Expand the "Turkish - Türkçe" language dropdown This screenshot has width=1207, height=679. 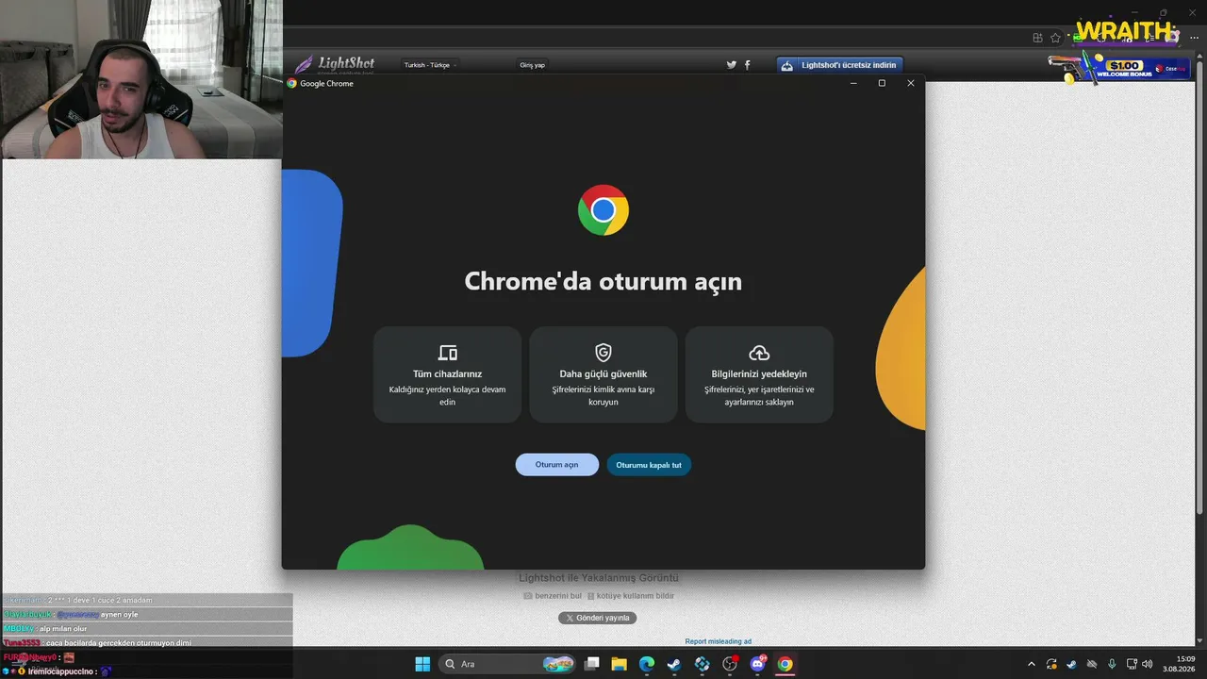click(431, 65)
